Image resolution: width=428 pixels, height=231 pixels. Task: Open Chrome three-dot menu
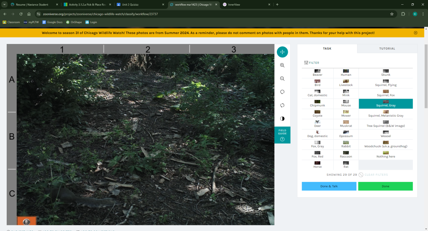click(423, 14)
